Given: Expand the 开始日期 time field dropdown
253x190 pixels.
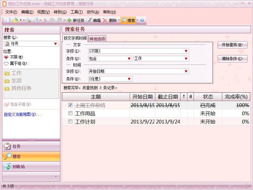Looking at the screenshot, I should [186, 71].
